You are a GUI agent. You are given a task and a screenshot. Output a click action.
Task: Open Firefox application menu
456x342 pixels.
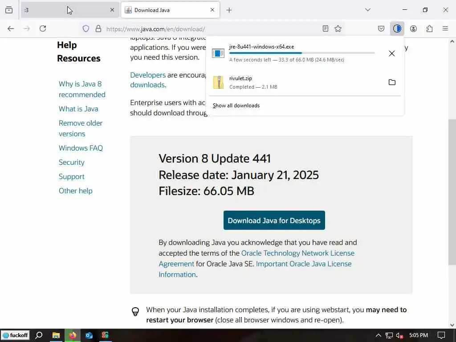click(445, 28)
